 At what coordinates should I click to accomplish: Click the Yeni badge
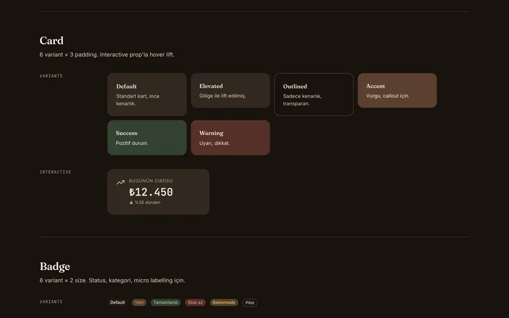pyautogui.click(x=139, y=303)
